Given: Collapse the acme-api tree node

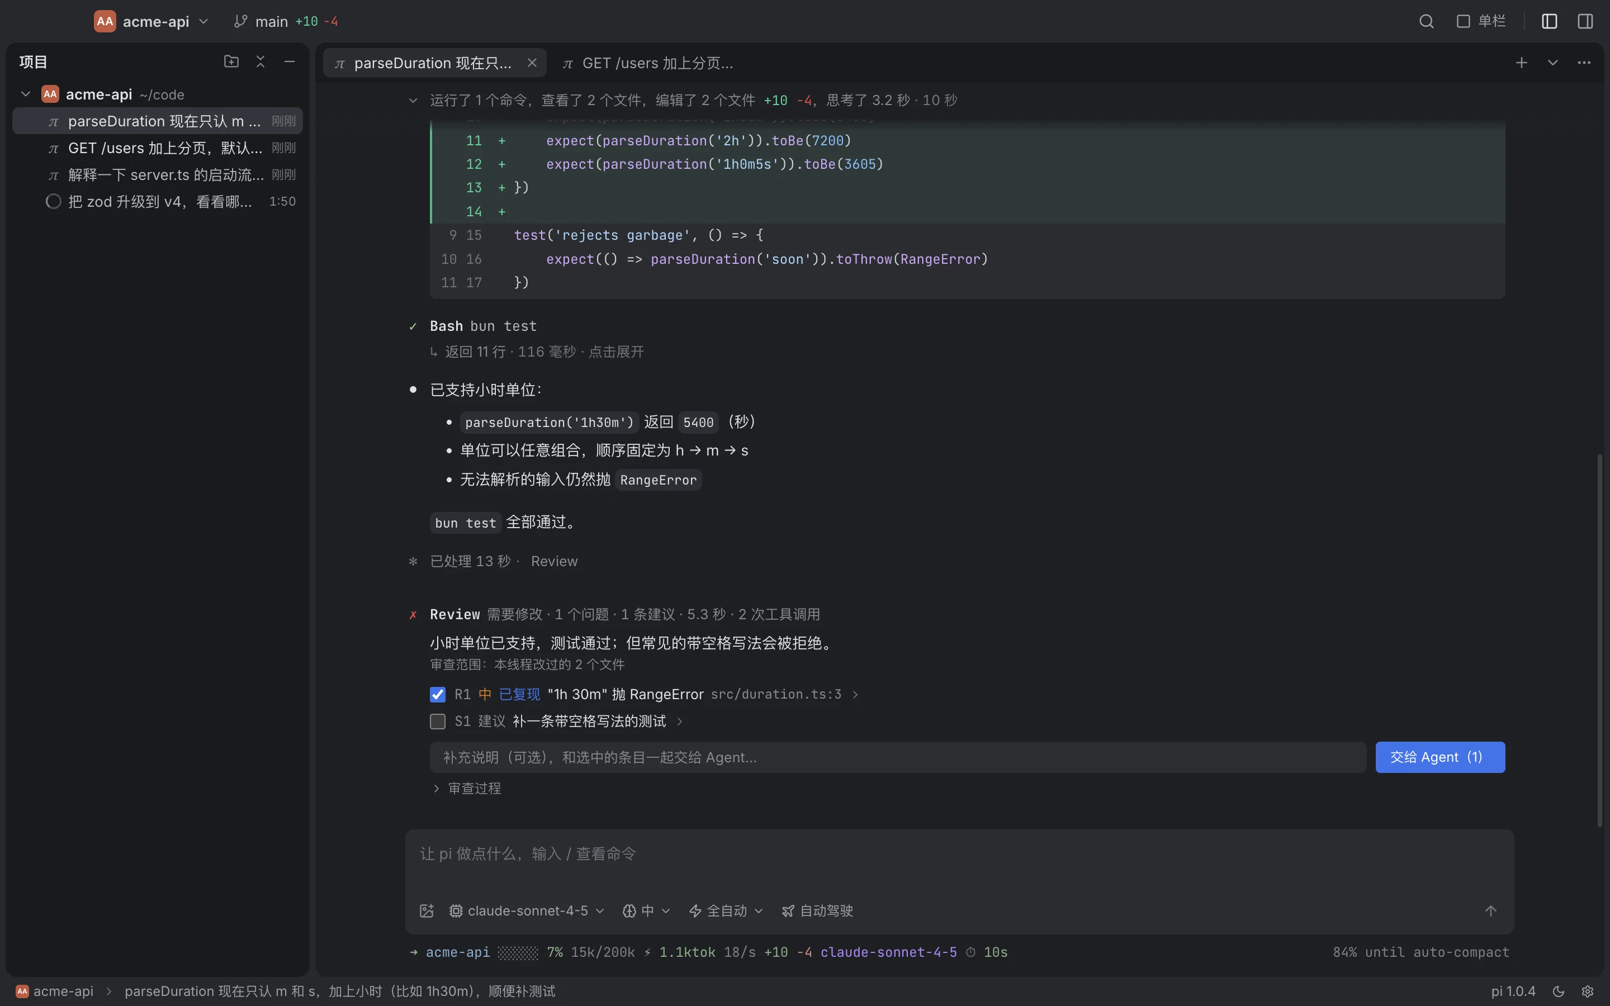Looking at the screenshot, I should (25, 94).
